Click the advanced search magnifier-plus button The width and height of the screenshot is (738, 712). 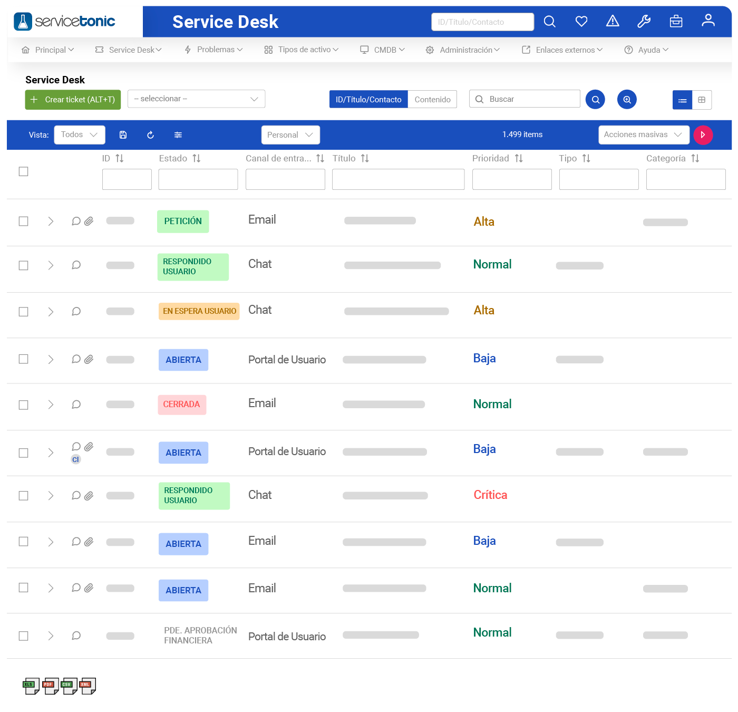tap(627, 100)
